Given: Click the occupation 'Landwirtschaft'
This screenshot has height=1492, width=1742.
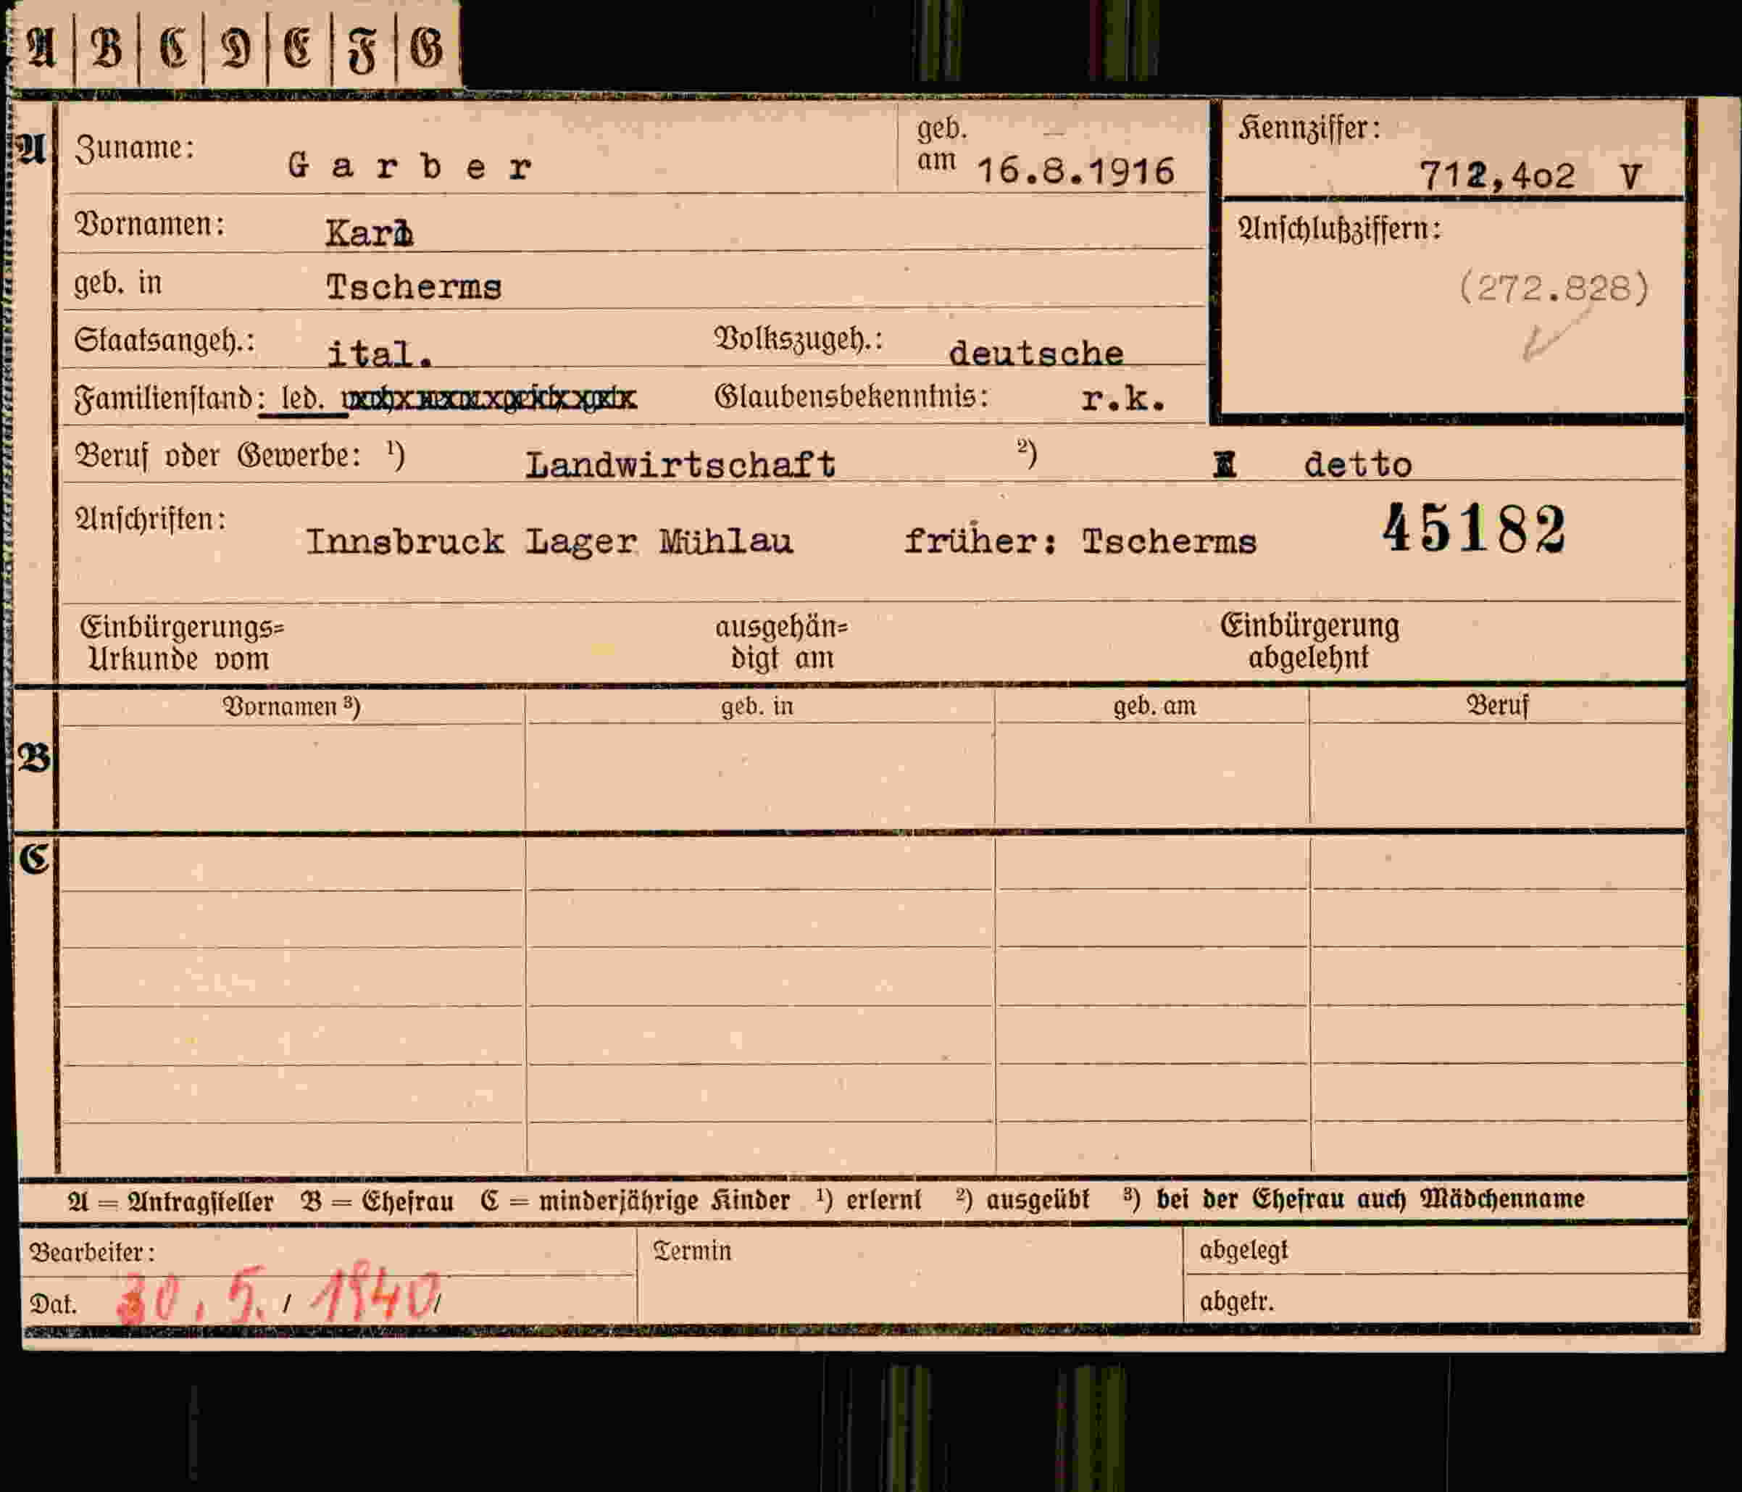Looking at the screenshot, I should tap(680, 464).
